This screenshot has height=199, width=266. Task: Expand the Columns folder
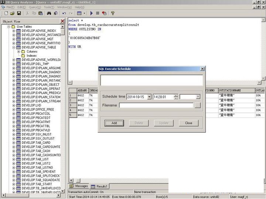point(19,52)
